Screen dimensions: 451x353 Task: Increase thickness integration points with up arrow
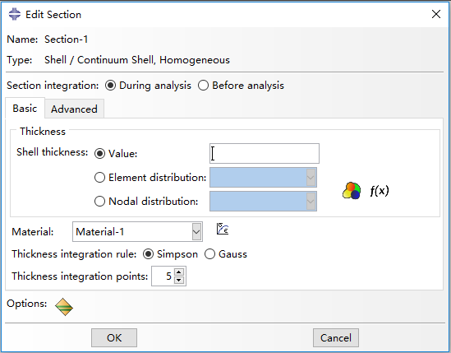click(179, 272)
